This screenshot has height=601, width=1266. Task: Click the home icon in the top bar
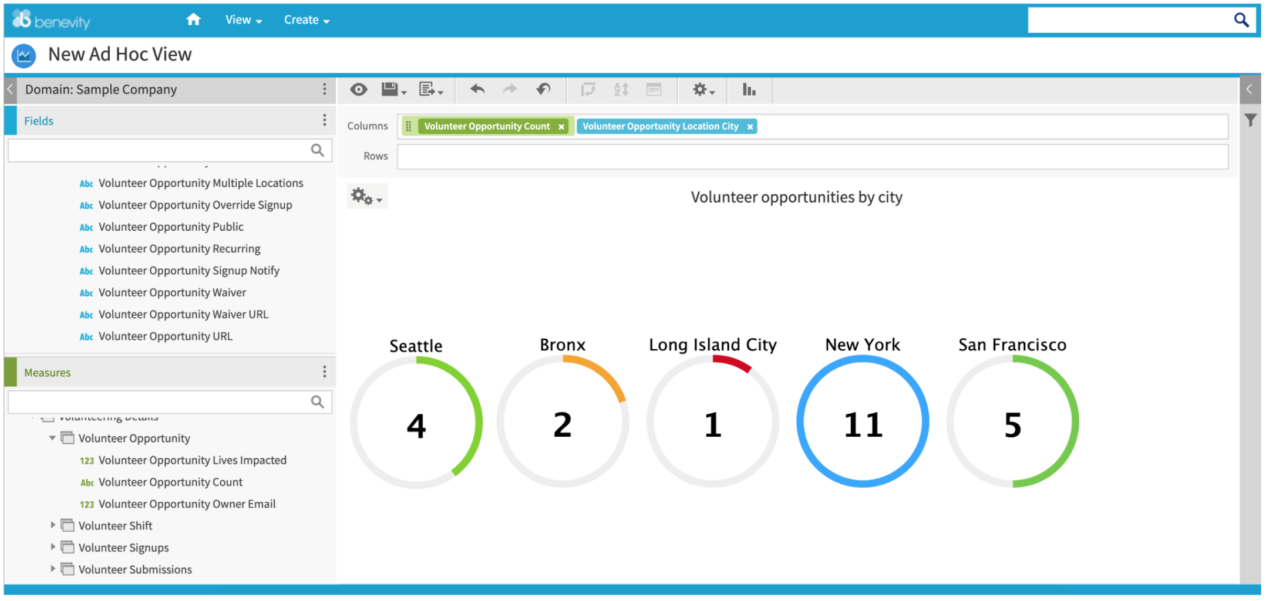pyautogui.click(x=193, y=20)
